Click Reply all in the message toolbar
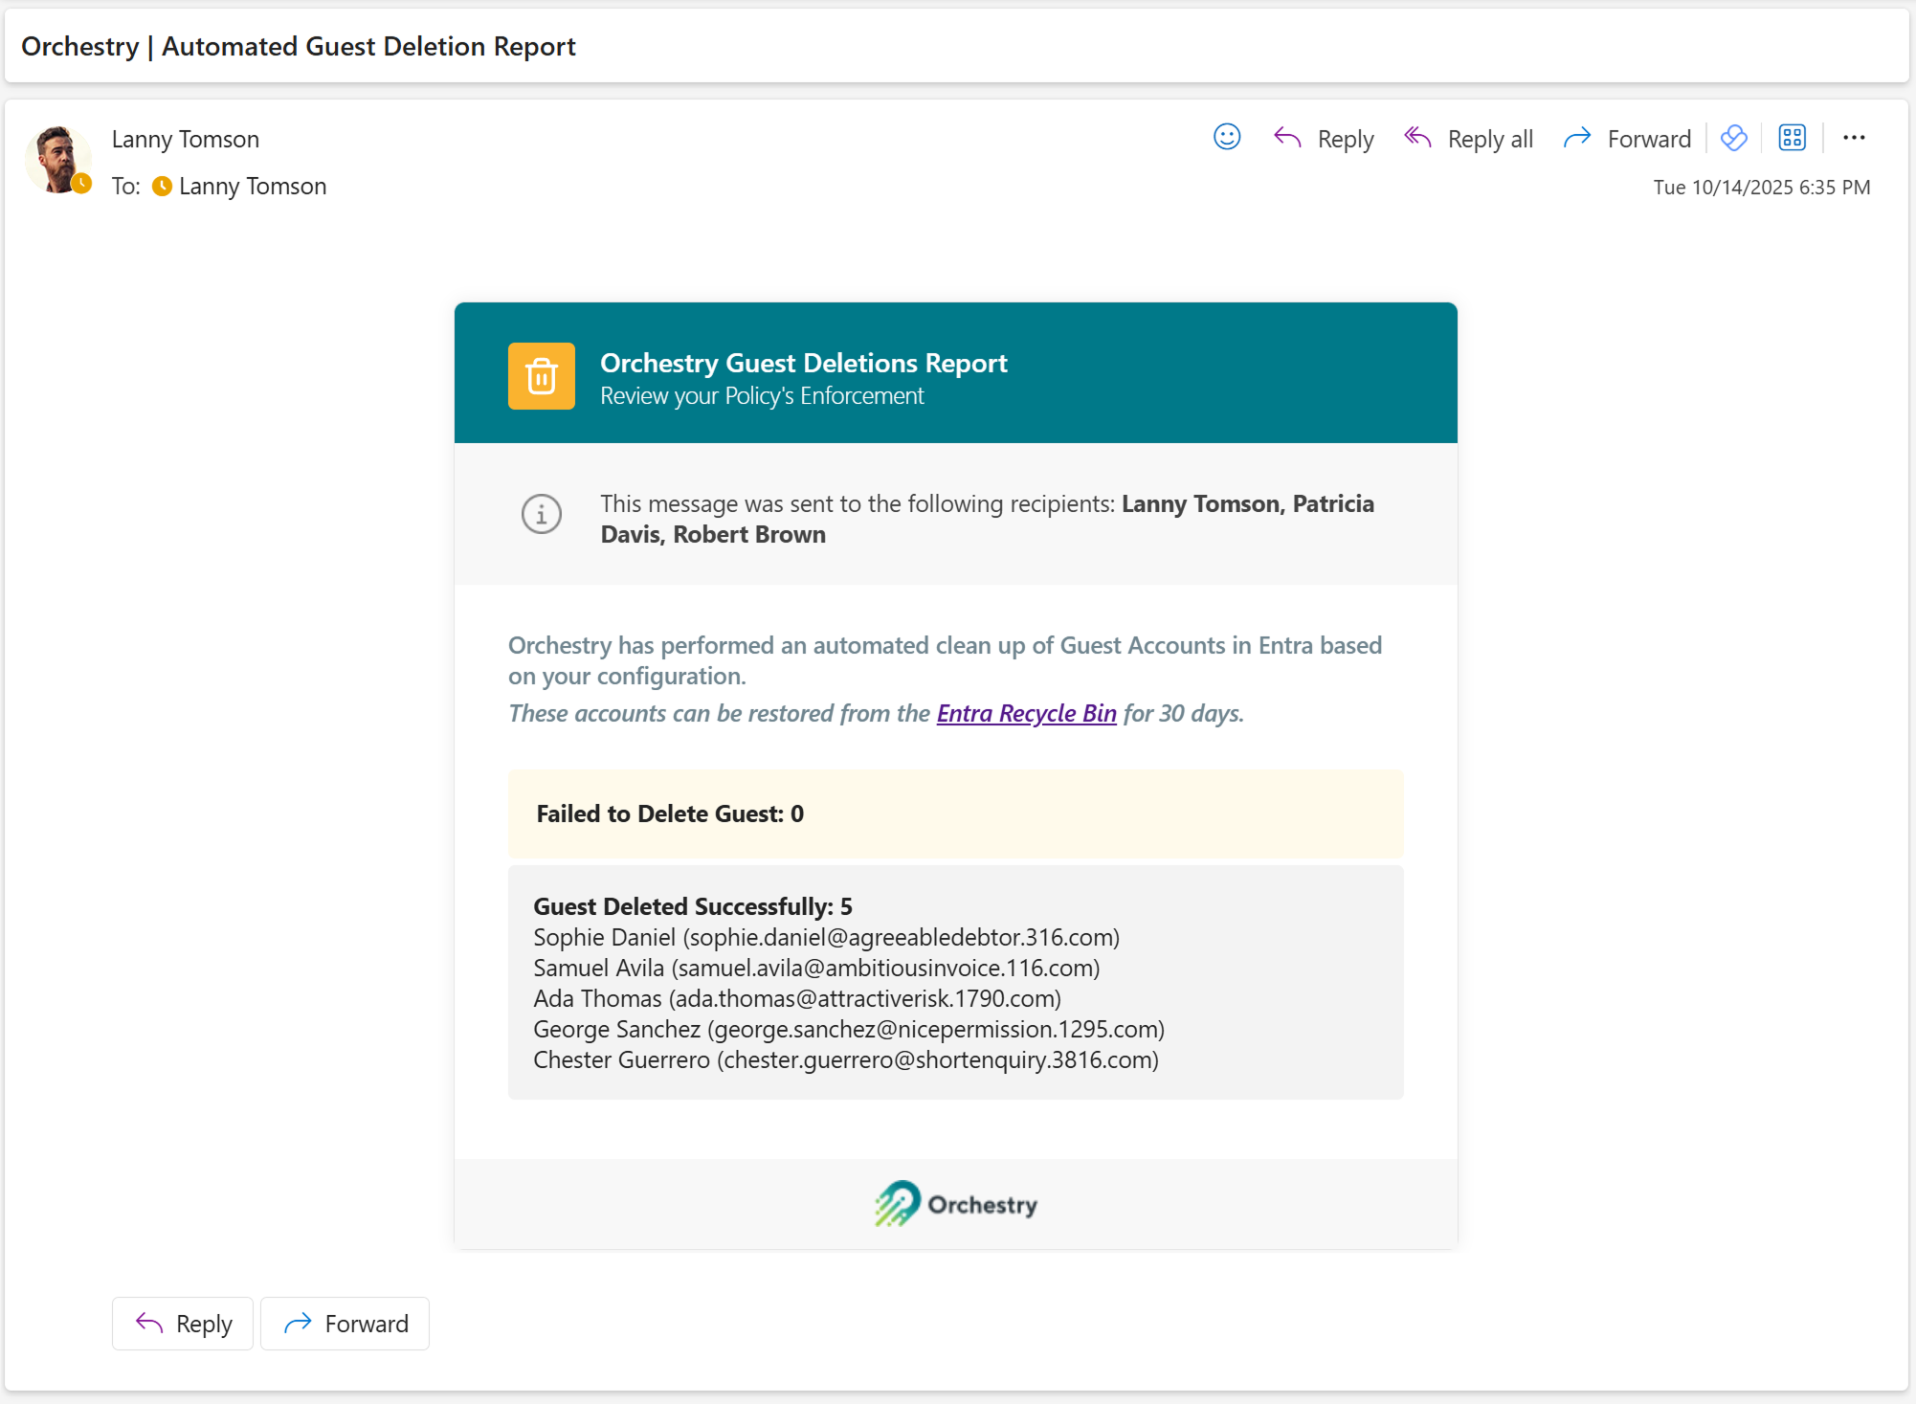Screen dimensions: 1916x1404 click(1468, 139)
